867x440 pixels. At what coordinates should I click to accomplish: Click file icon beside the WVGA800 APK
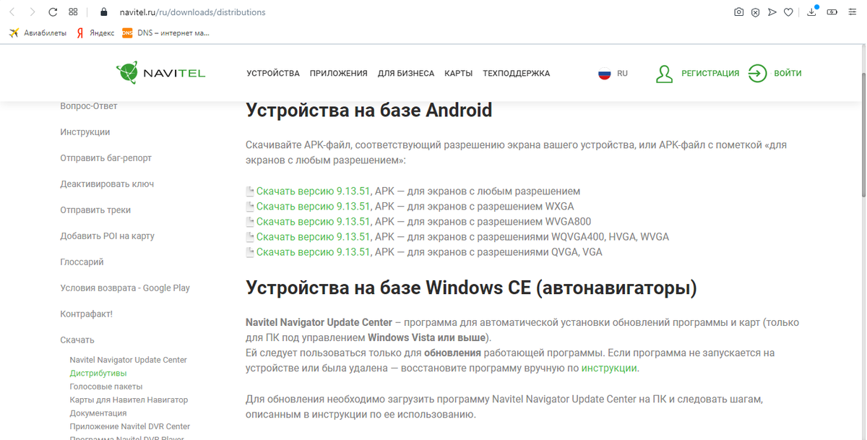pos(250,222)
